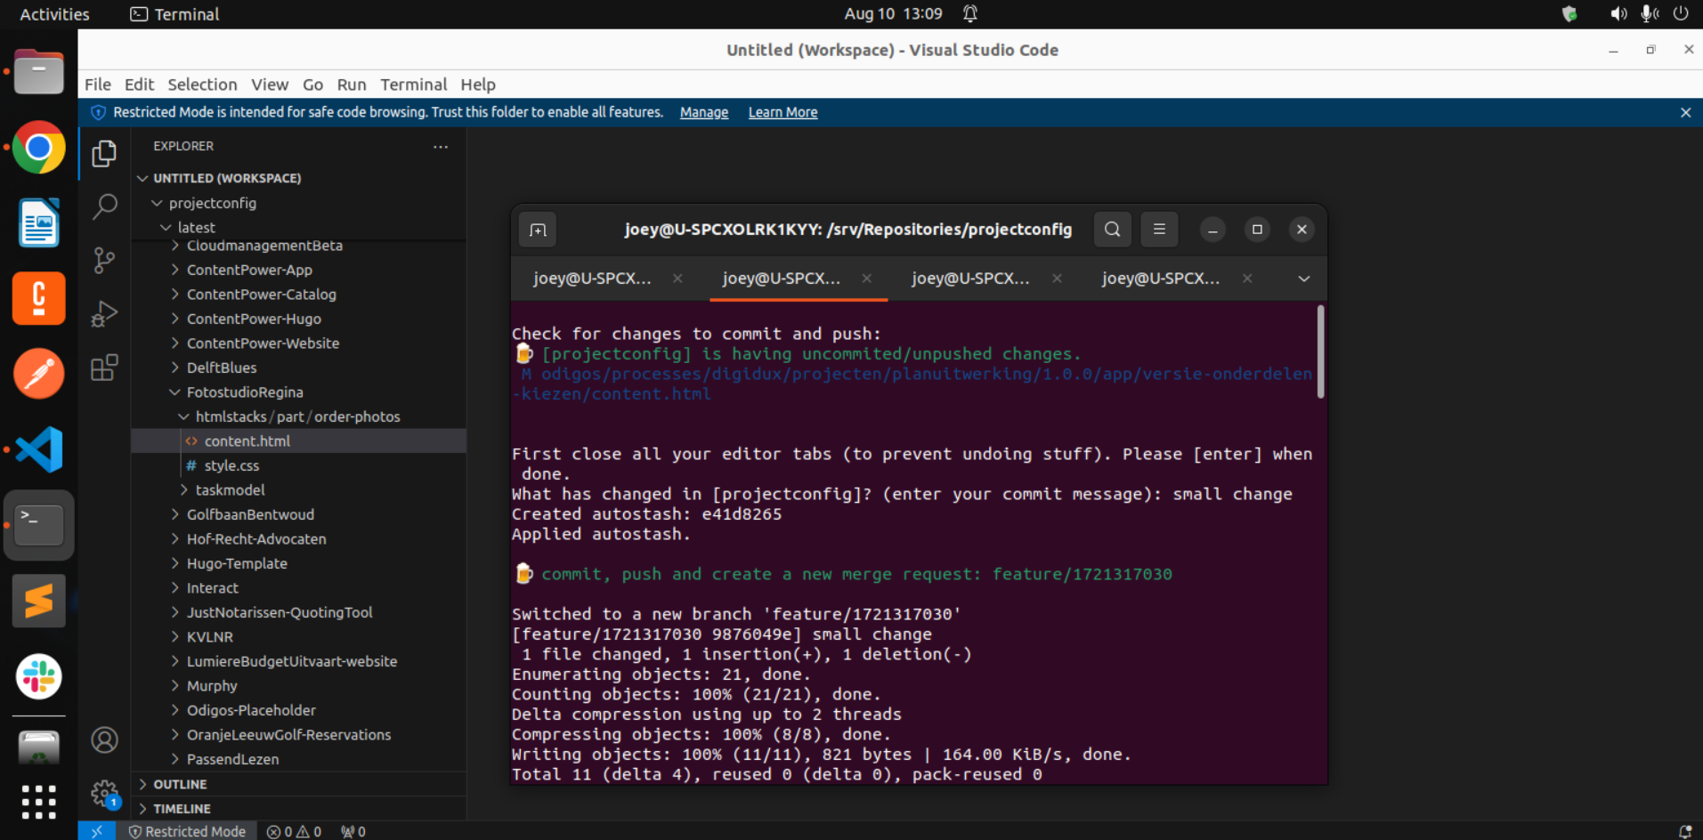The image size is (1703, 840).
Task: Click the ports forwarded status item
Action: point(353,831)
